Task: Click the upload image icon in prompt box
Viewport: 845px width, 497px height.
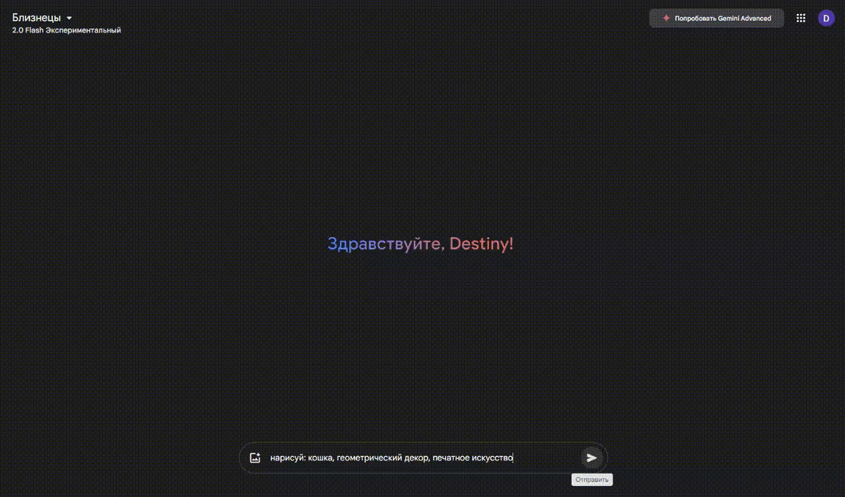Action: 255,458
